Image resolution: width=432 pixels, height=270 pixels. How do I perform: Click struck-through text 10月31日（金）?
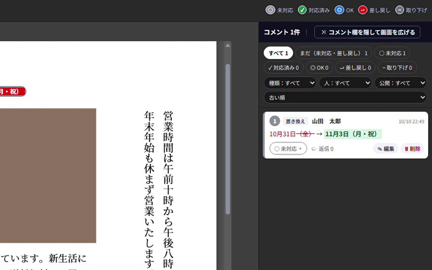292,134
